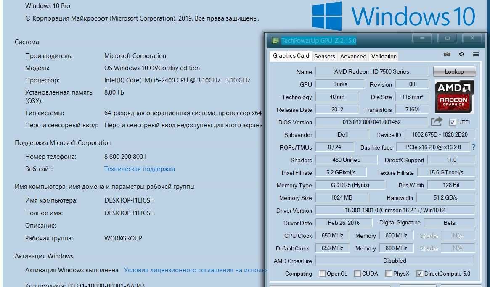490x287 pixels.
Task: Click the Revision value 00
Action: point(412,84)
